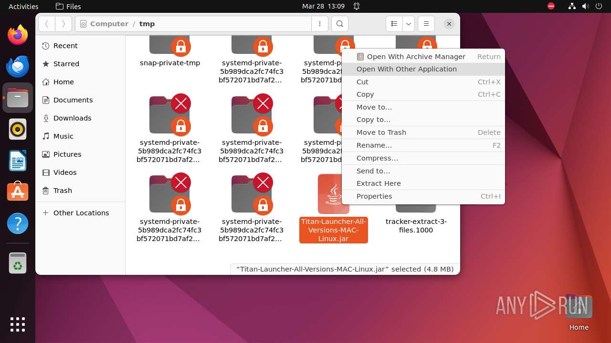The image size is (611, 343).
Task: Open Trash in the sidebar
Action: (80, 191)
